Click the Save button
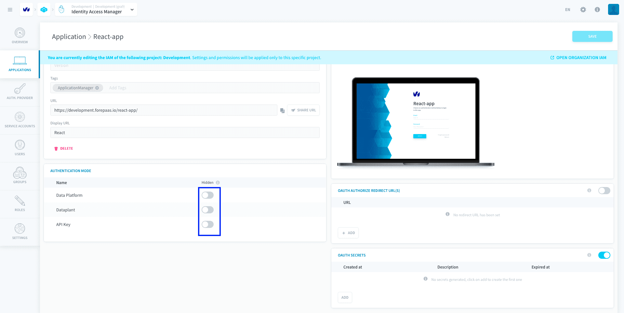Image resolution: width=624 pixels, height=313 pixels. click(592, 36)
